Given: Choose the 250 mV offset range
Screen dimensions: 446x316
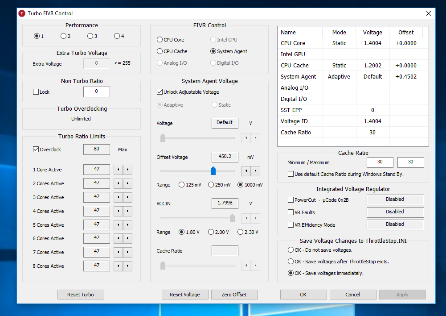Looking at the screenshot, I should point(211,185).
